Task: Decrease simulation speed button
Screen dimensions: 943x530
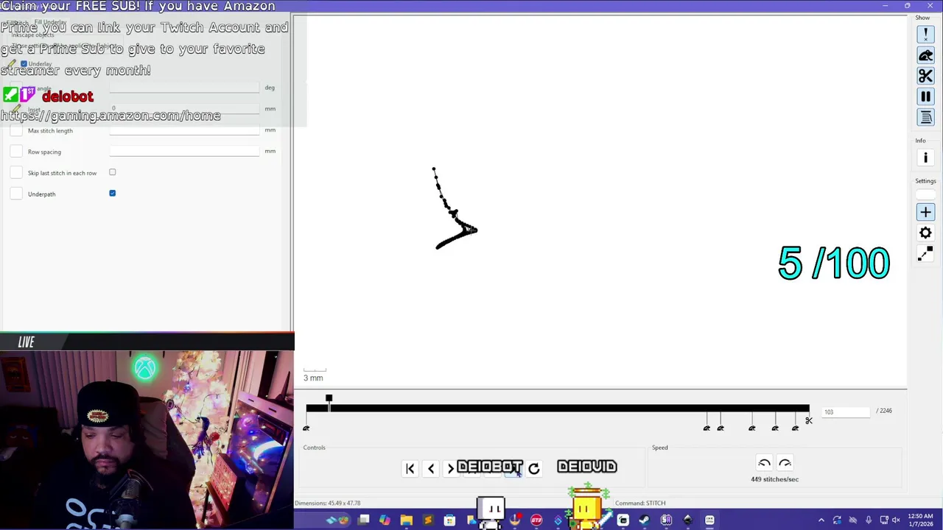Action: click(x=764, y=463)
